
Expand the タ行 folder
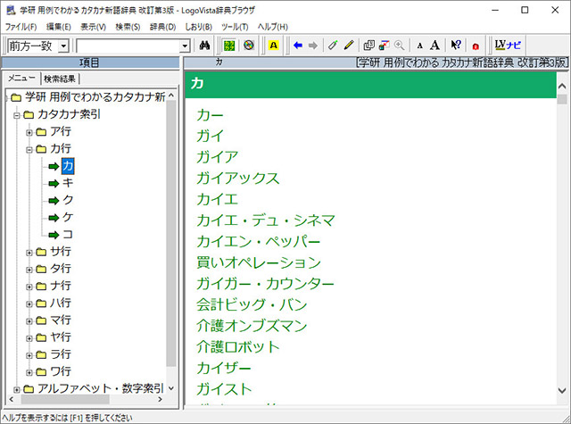click(x=29, y=270)
